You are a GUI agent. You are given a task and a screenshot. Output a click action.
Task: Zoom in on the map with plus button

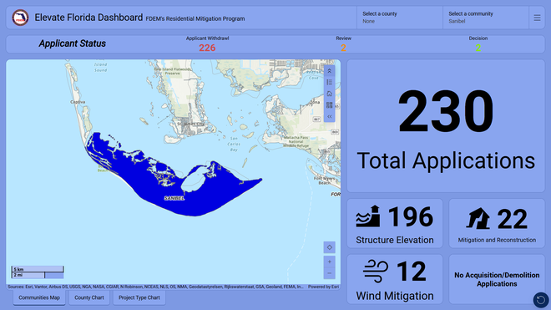pyautogui.click(x=329, y=262)
